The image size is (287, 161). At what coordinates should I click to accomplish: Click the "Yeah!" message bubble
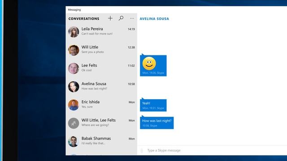[153, 105]
